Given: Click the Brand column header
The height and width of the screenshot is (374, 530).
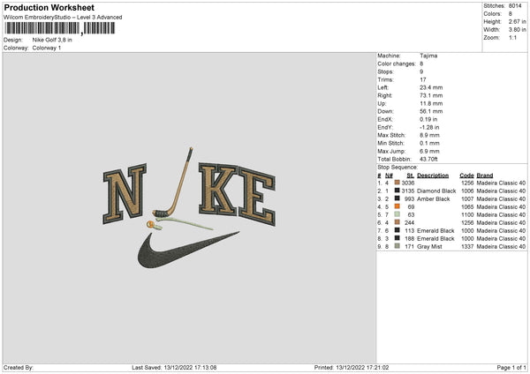Looking at the screenshot, I should (x=485, y=176).
